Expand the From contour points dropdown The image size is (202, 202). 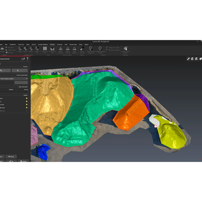coord(14,79)
